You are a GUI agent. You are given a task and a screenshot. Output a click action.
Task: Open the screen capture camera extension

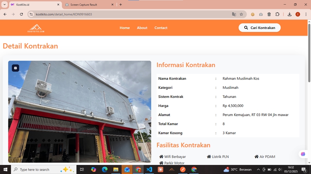[x=261, y=14]
